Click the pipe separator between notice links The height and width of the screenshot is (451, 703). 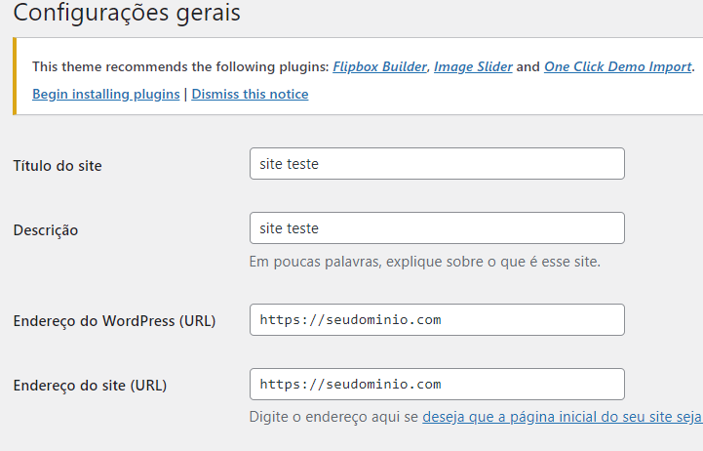coord(185,95)
